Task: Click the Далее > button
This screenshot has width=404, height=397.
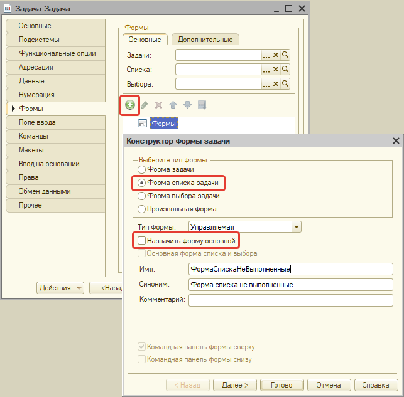Action: pos(235,385)
